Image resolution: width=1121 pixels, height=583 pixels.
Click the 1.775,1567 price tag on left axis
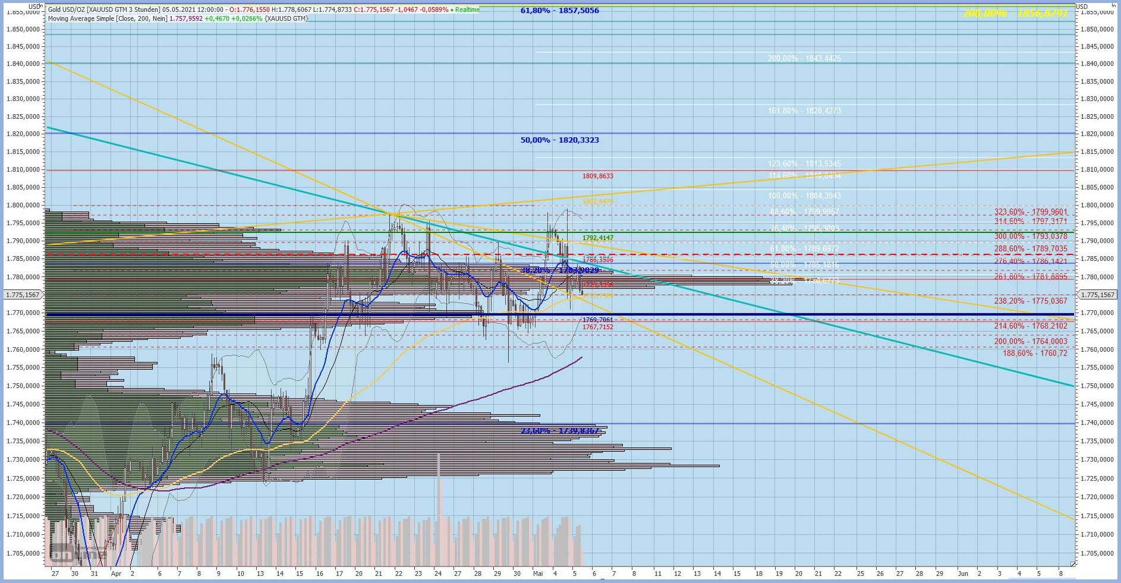23,295
